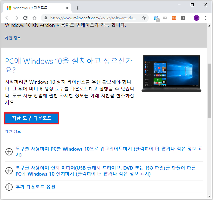Open the 추가 다운로드 옵션 link text
213x200 pixels.
coord(35,187)
